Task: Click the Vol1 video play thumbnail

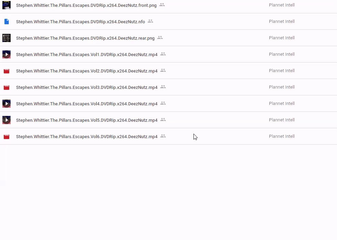Action: pyautogui.click(x=6, y=54)
